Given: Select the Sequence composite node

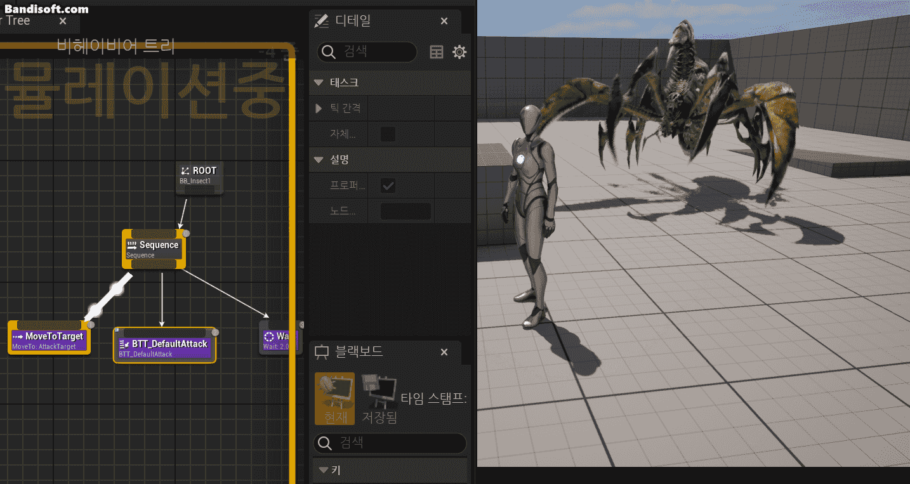Looking at the screenshot, I should click(x=154, y=249).
